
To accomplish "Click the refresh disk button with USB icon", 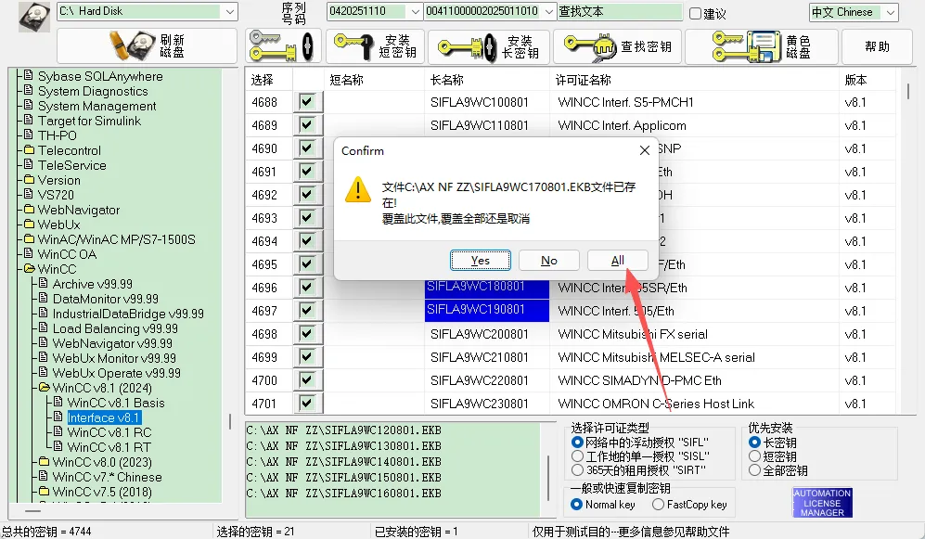I will click(147, 46).
